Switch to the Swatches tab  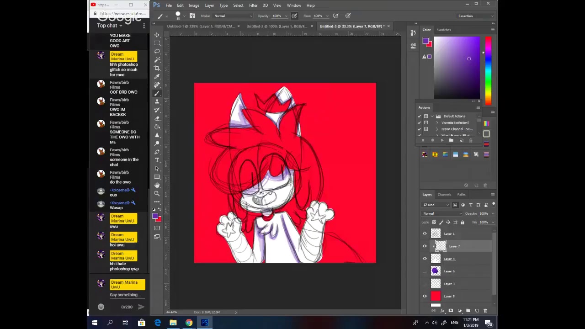[443, 30]
